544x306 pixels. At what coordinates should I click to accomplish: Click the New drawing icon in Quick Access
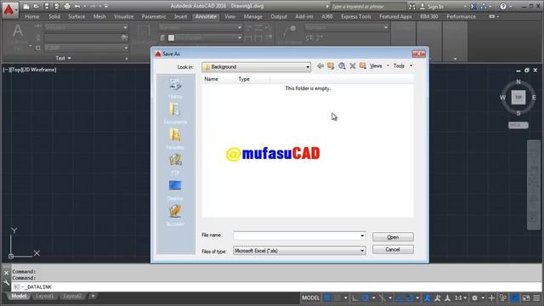coord(26,6)
